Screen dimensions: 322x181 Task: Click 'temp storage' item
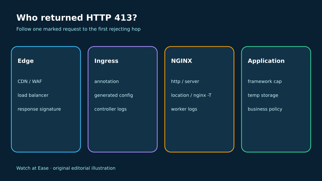pyautogui.click(x=263, y=95)
